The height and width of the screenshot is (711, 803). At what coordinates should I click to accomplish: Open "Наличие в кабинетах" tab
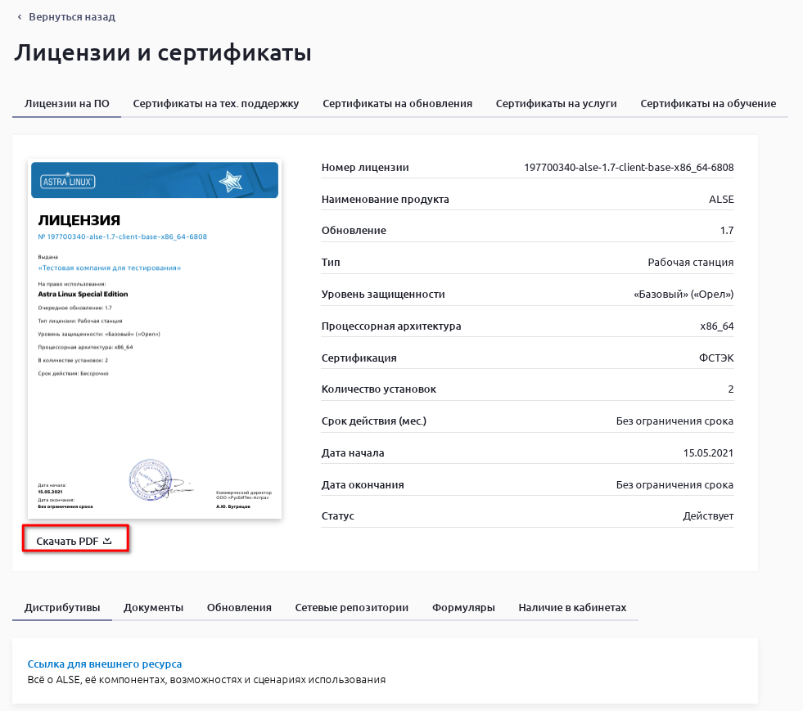572,608
